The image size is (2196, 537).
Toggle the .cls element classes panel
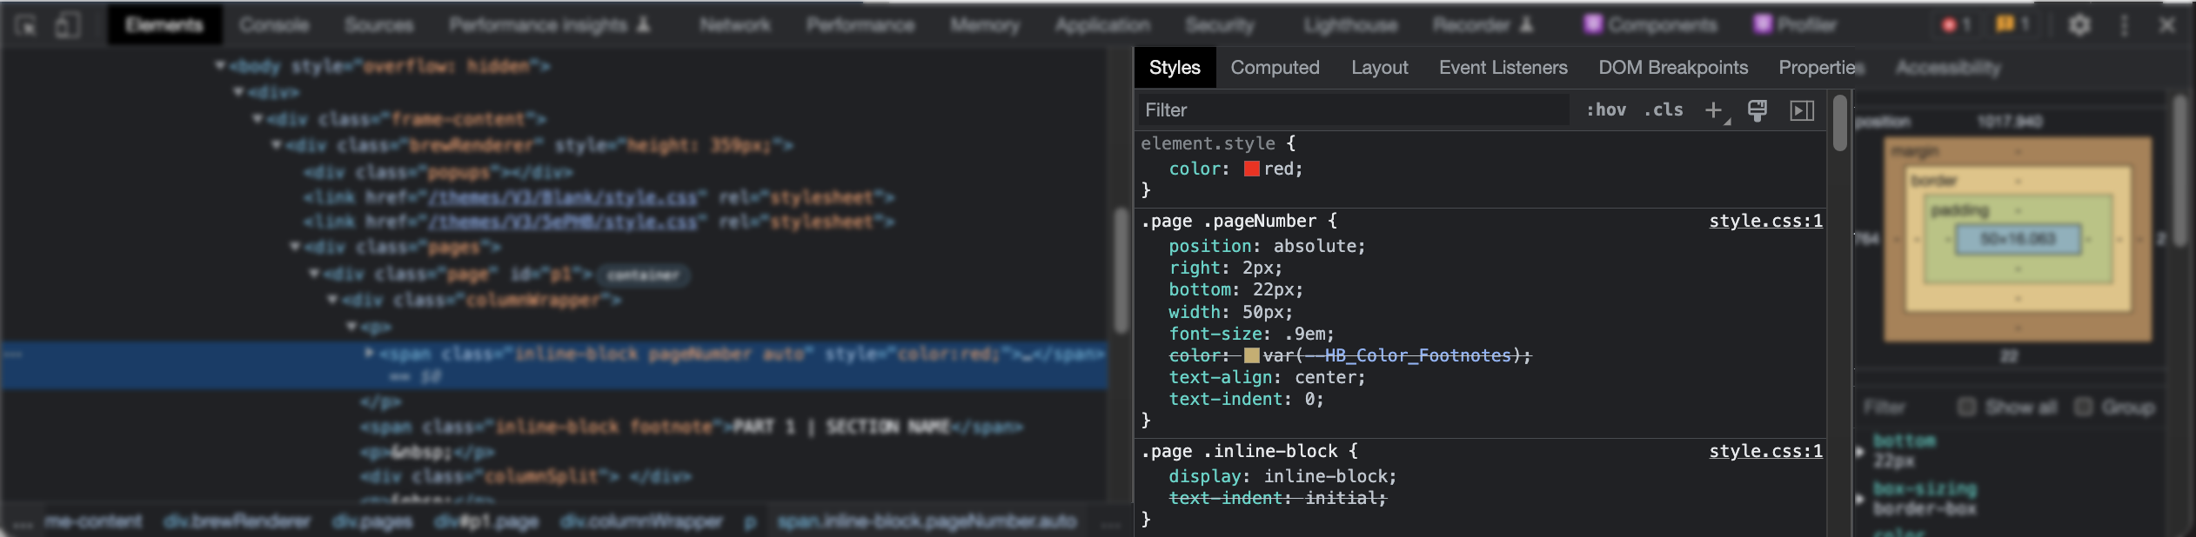(x=1663, y=110)
